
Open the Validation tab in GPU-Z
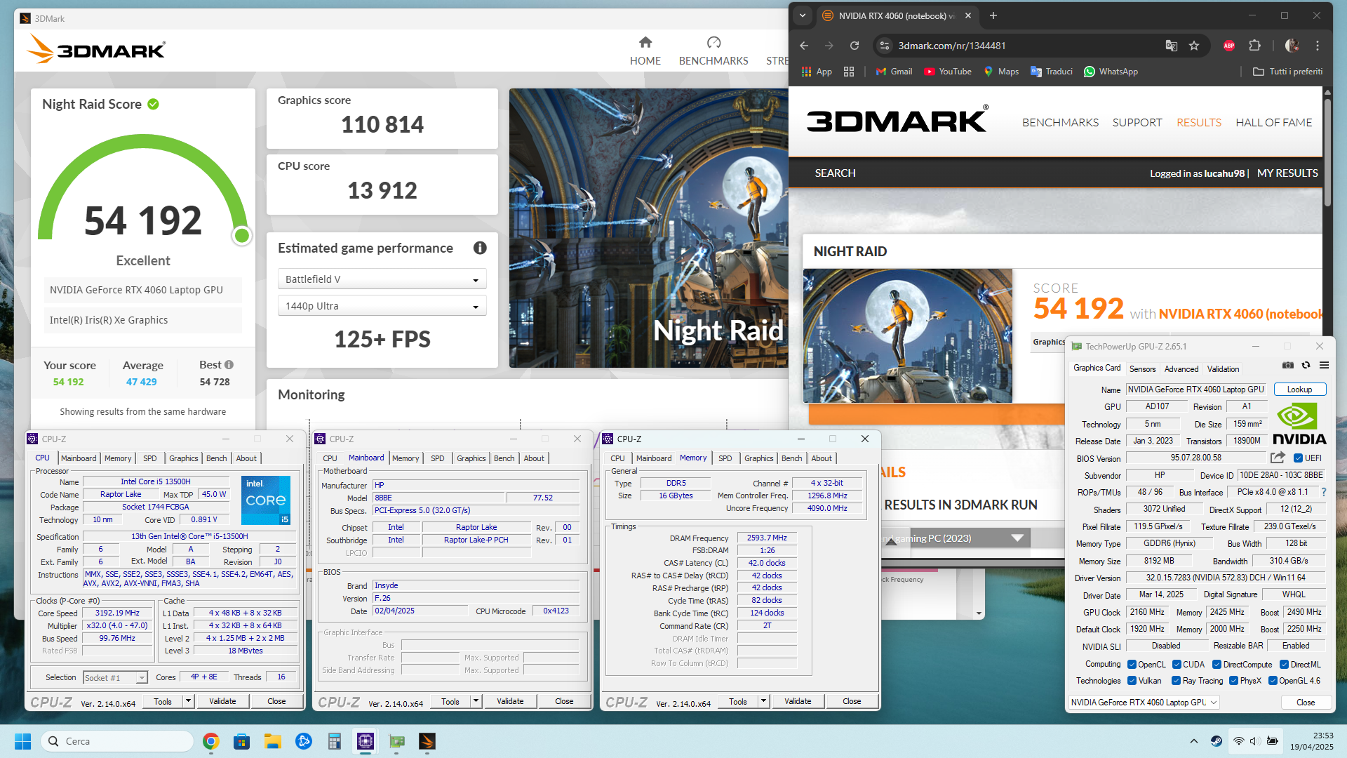[x=1223, y=369]
